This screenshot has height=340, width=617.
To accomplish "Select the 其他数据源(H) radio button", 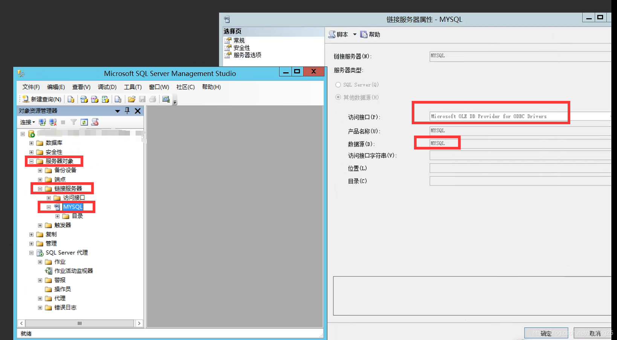I will point(338,97).
